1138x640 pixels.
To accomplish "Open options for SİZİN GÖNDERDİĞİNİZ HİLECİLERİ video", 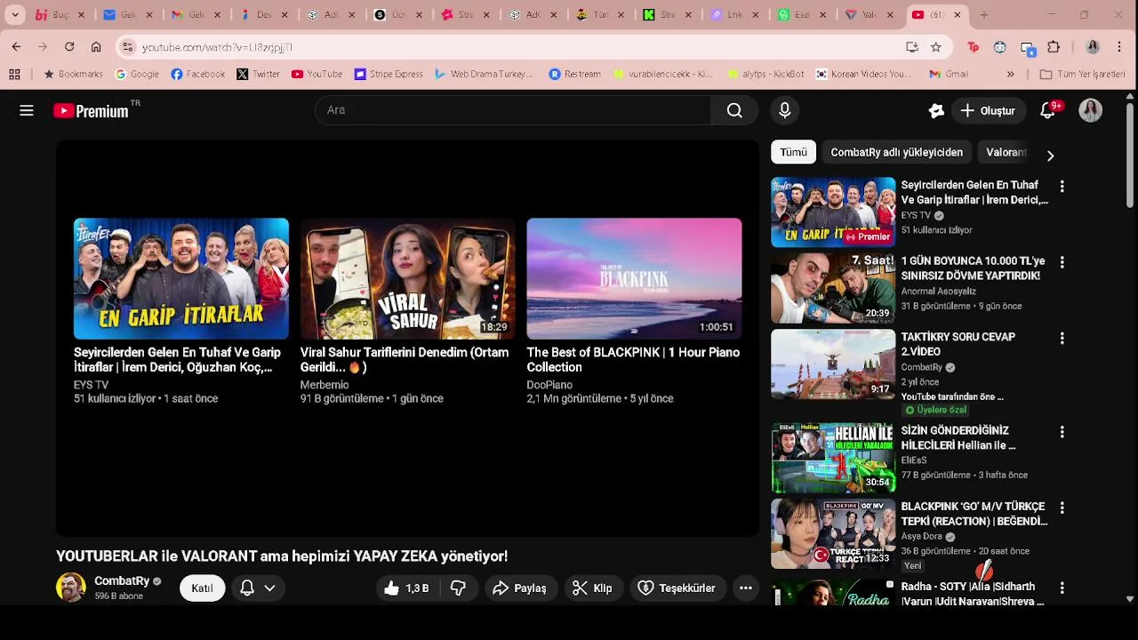I will pyautogui.click(x=1062, y=432).
